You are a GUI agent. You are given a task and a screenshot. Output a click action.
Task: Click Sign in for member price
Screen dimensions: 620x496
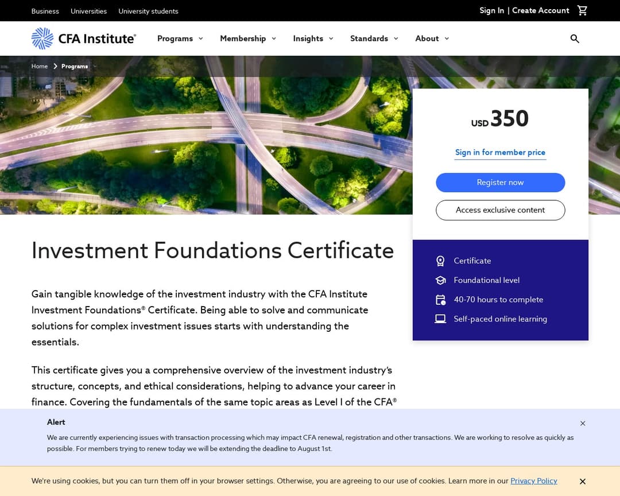point(500,152)
